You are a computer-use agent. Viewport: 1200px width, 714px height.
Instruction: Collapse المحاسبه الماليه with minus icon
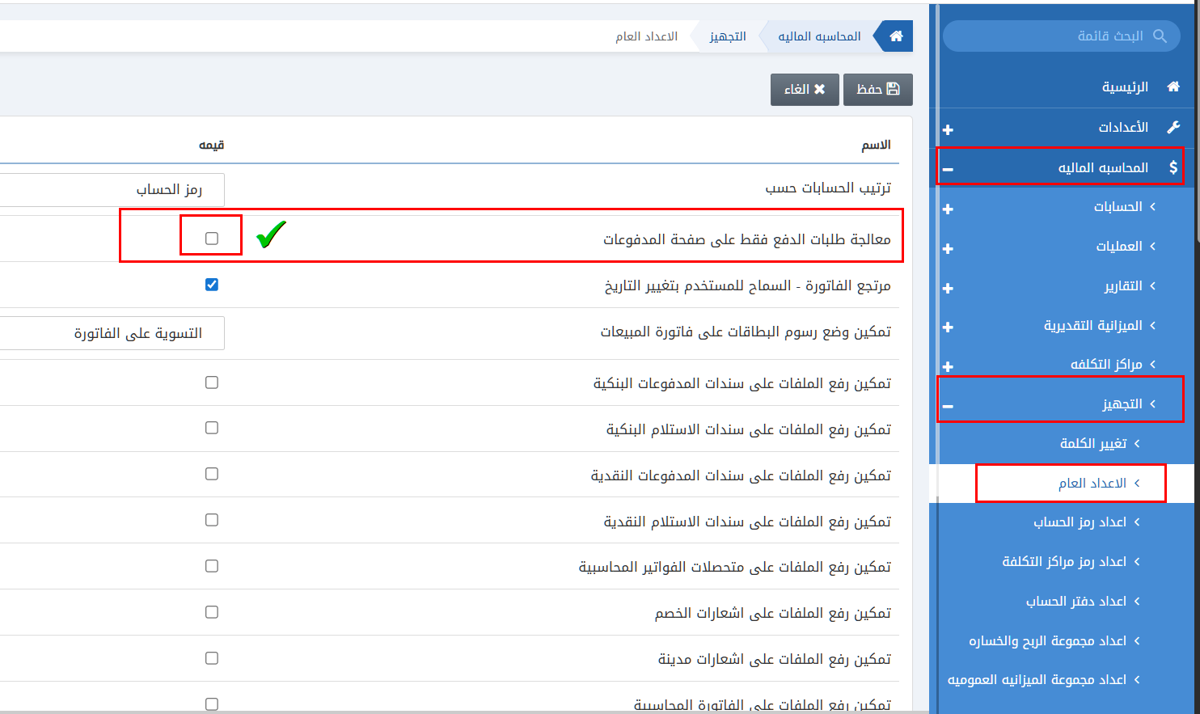click(x=949, y=170)
